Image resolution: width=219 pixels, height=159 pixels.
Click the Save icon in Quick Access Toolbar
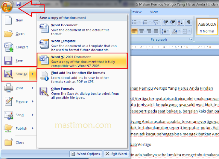pos(18,4)
